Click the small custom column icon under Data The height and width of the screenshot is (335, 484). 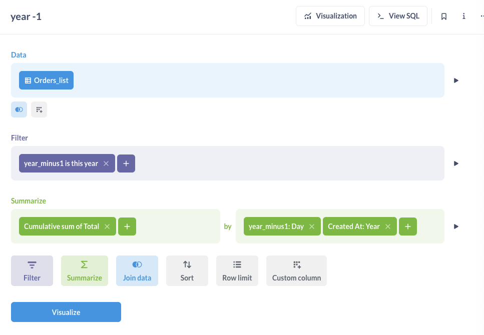click(x=39, y=109)
